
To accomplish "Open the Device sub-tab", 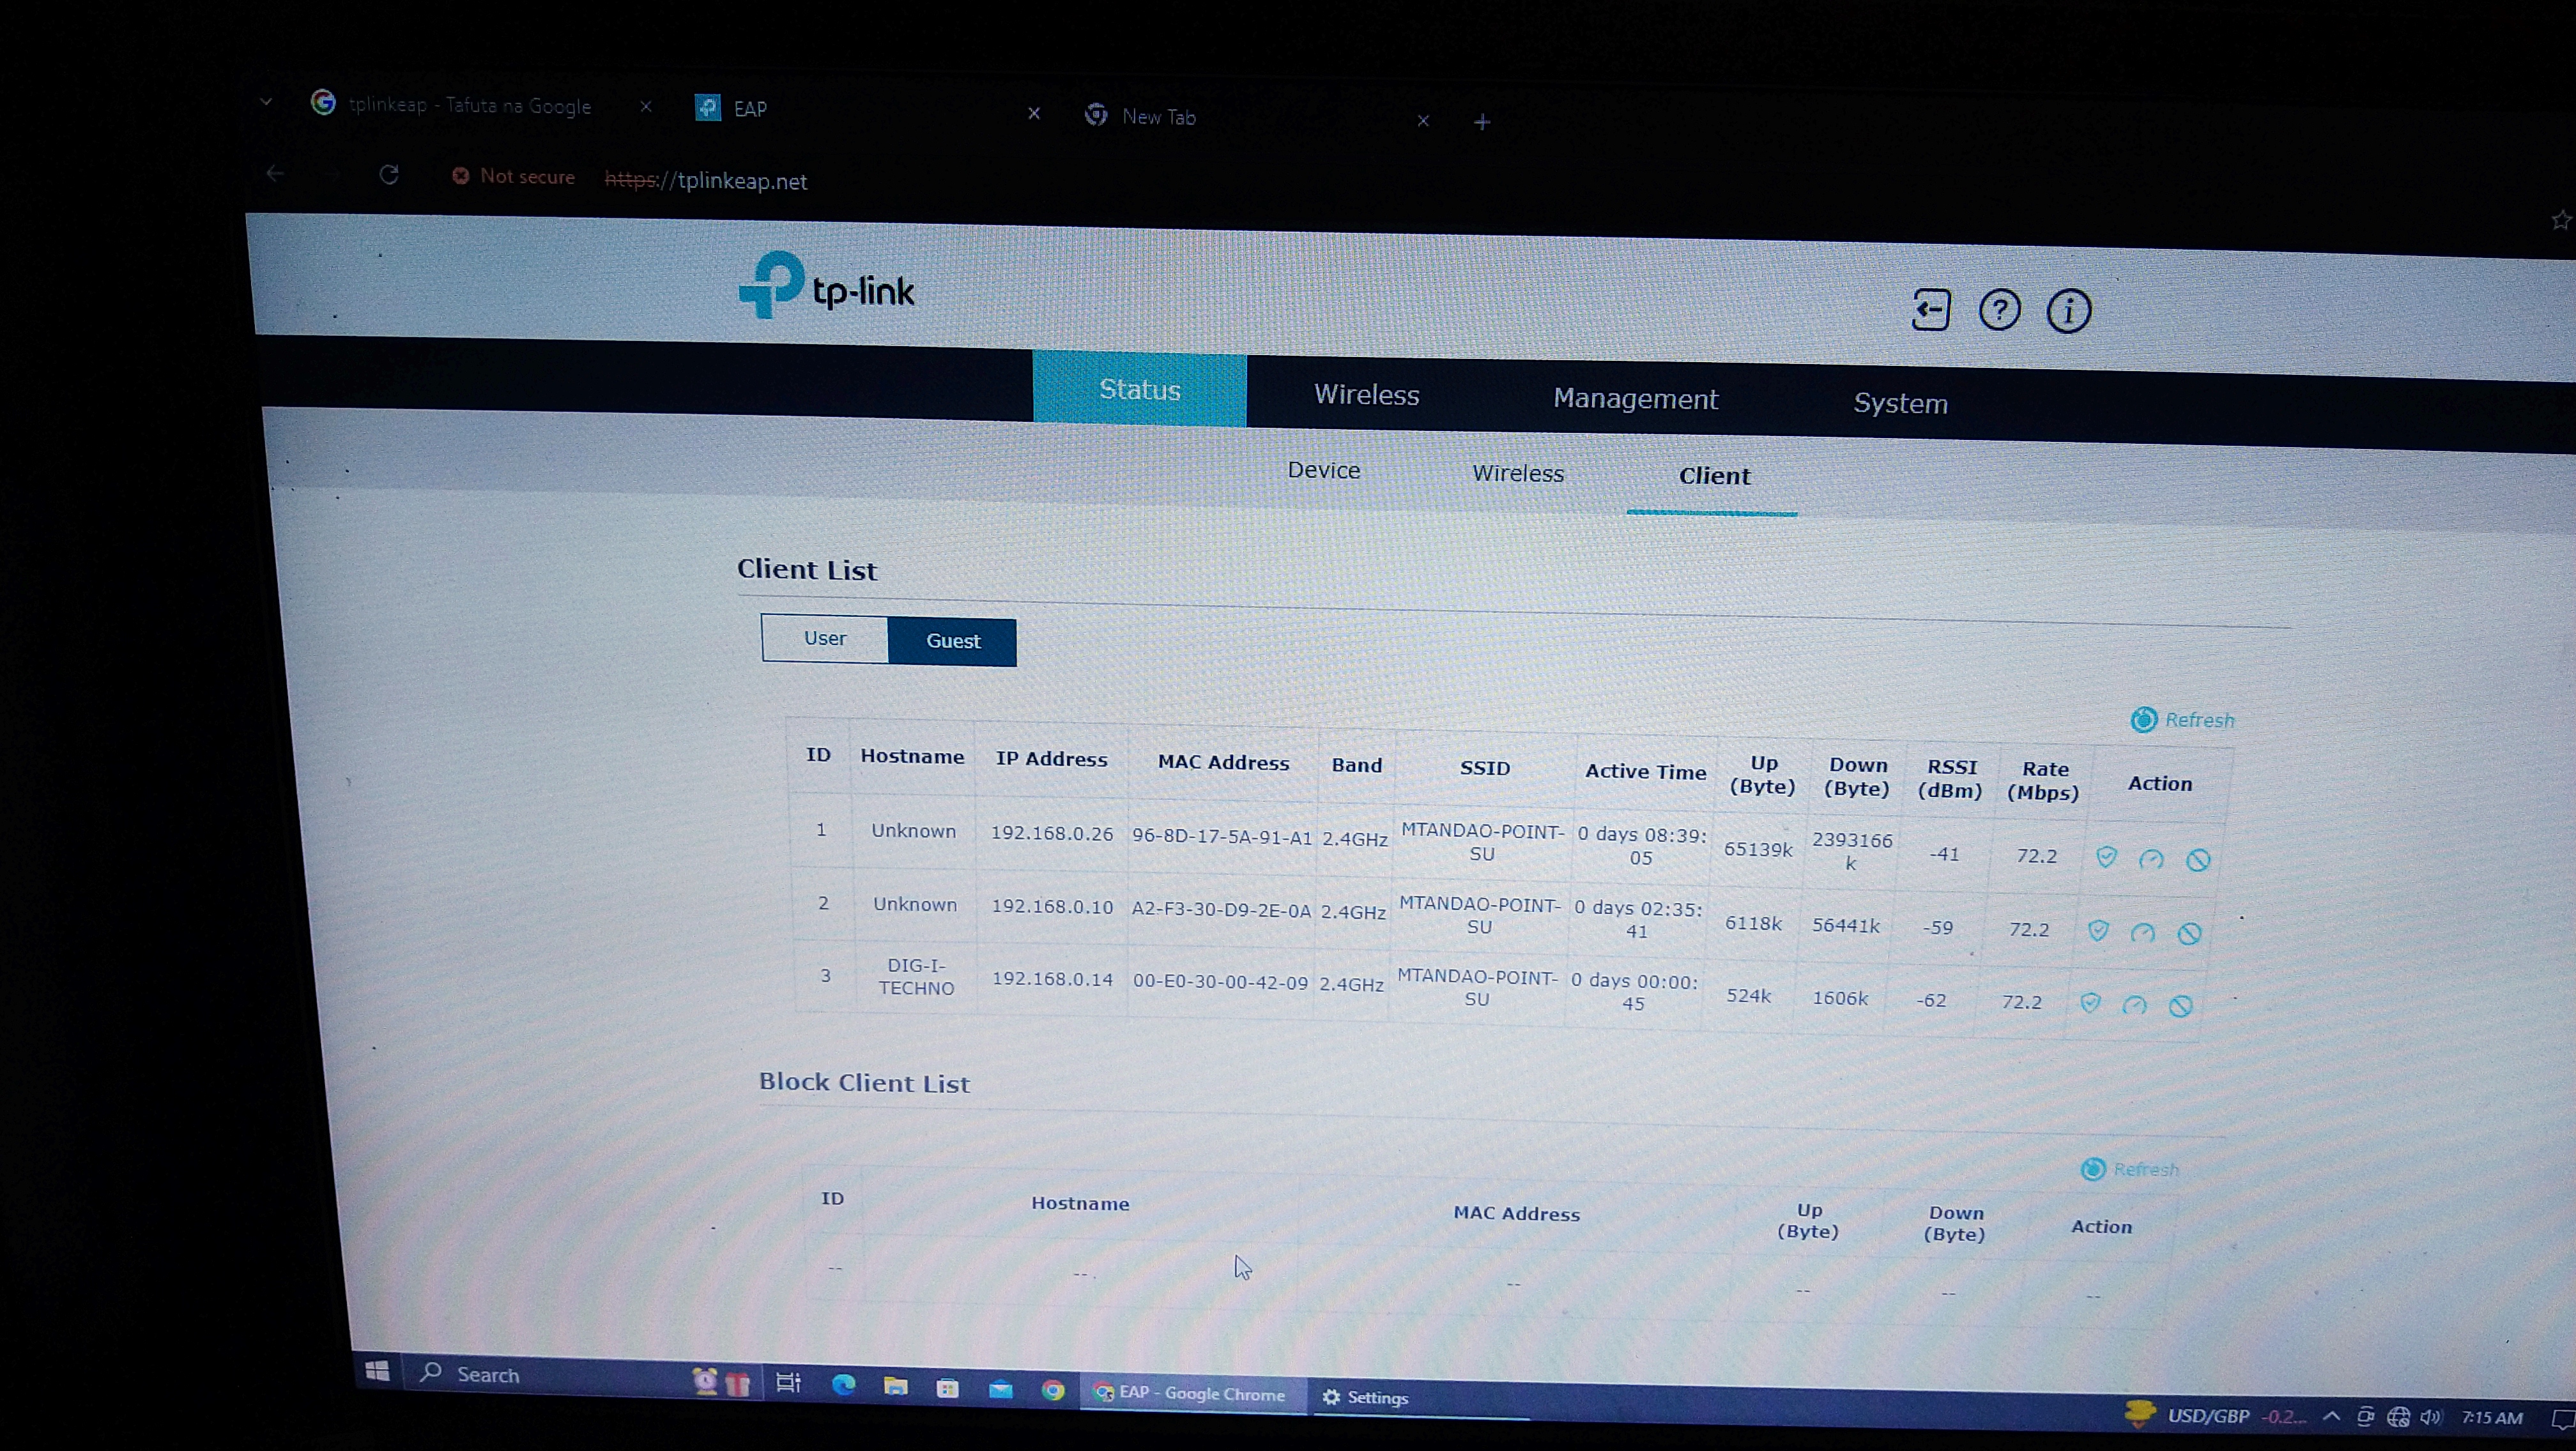I will tap(1323, 469).
